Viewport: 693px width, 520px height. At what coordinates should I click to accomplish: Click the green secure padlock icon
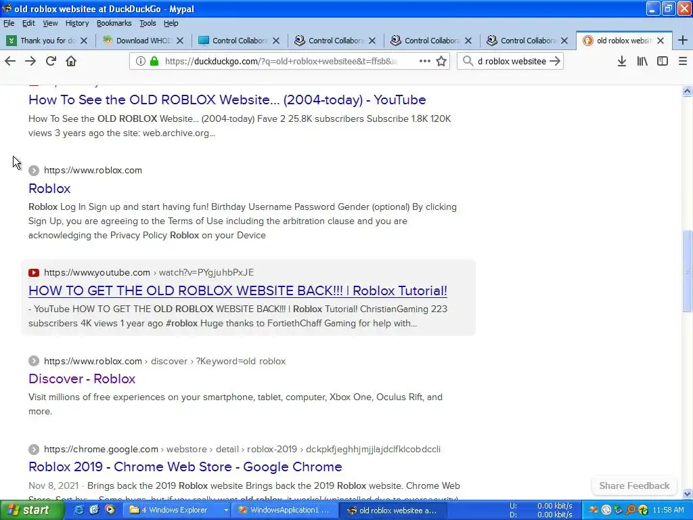coord(154,61)
